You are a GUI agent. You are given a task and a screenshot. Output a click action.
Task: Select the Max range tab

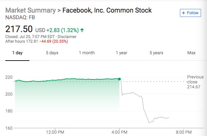click(x=191, y=53)
